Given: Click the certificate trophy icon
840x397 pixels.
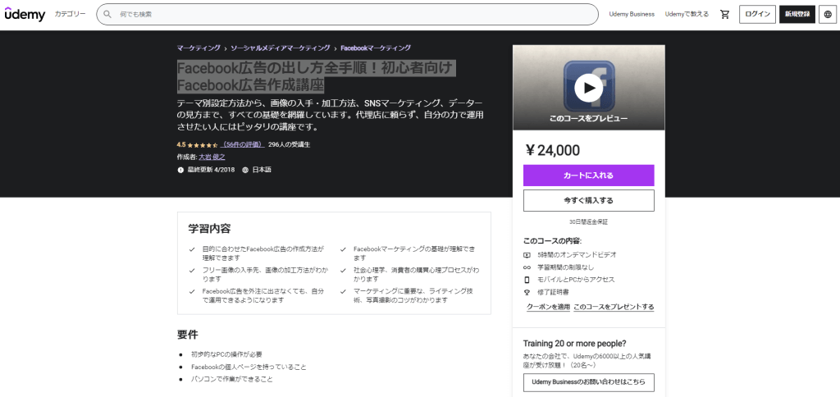Looking at the screenshot, I should click(x=527, y=292).
